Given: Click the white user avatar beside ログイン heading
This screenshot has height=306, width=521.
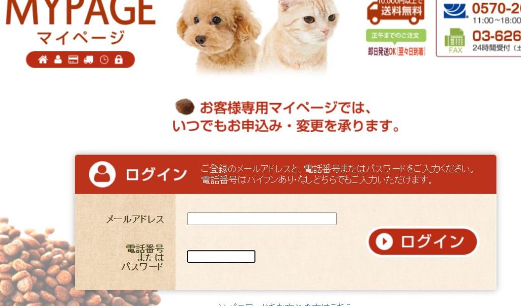Looking at the screenshot, I should (x=102, y=174).
